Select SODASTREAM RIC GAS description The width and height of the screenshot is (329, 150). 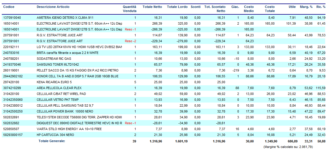[x=54, y=59]
